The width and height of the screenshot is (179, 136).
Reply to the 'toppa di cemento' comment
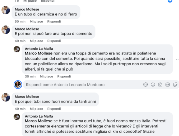[54, 41]
